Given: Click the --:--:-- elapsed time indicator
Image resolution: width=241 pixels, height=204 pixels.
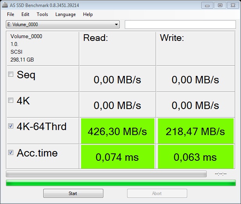Looking at the screenshot, I should 221,174.
